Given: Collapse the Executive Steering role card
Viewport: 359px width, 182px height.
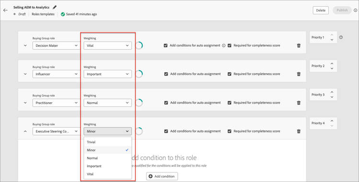Looking at the screenshot, I should [25, 131].
